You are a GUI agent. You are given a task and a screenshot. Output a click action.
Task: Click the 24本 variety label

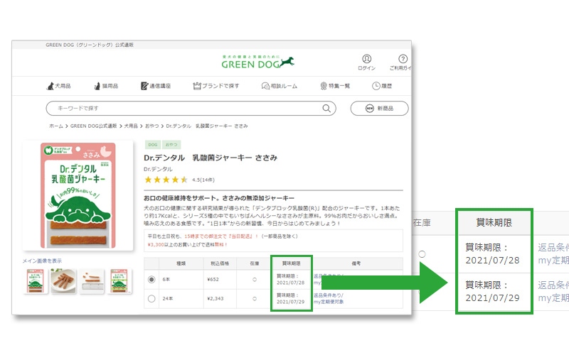coord(168,299)
